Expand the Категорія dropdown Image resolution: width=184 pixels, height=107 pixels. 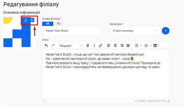(x=135, y=31)
